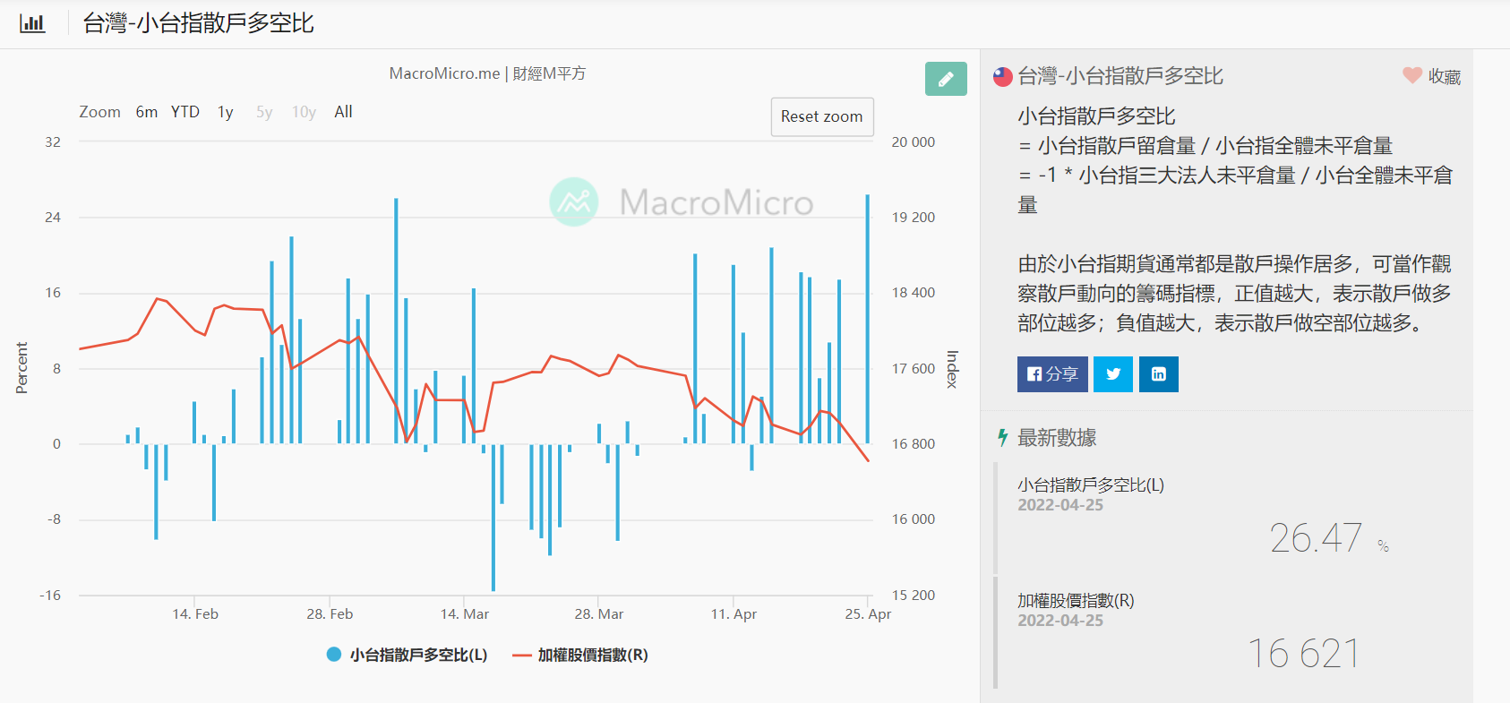The height and width of the screenshot is (703, 1510).
Task: Click the 收藏 favorite label
Action: 1445,77
